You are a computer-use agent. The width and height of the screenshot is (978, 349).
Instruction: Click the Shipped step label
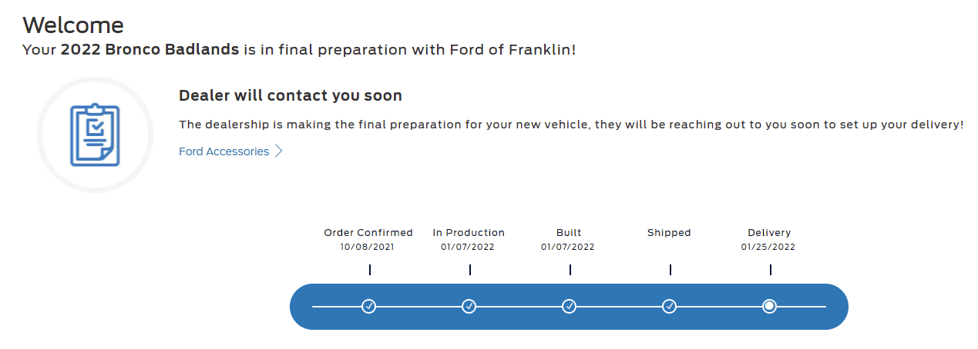(669, 232)
